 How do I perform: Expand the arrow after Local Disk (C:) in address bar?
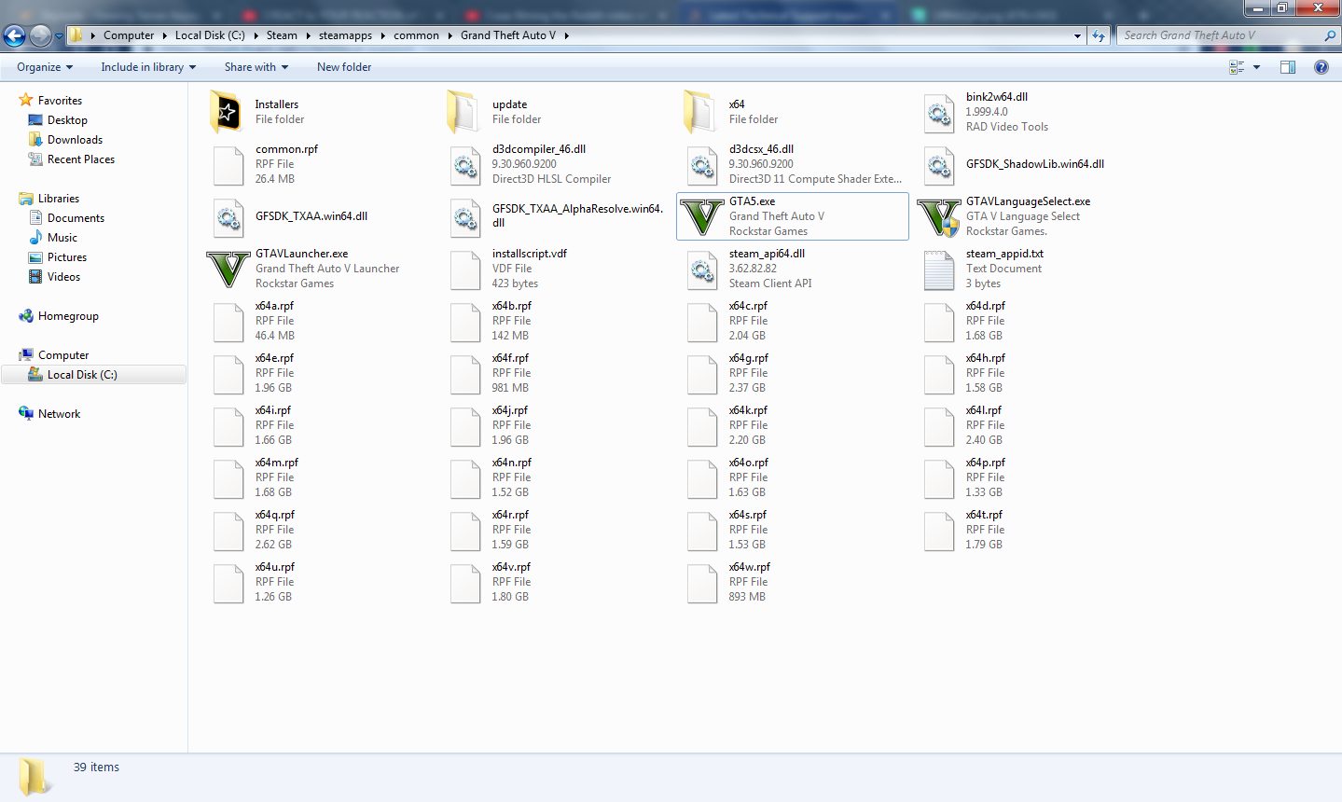[256, 35]
